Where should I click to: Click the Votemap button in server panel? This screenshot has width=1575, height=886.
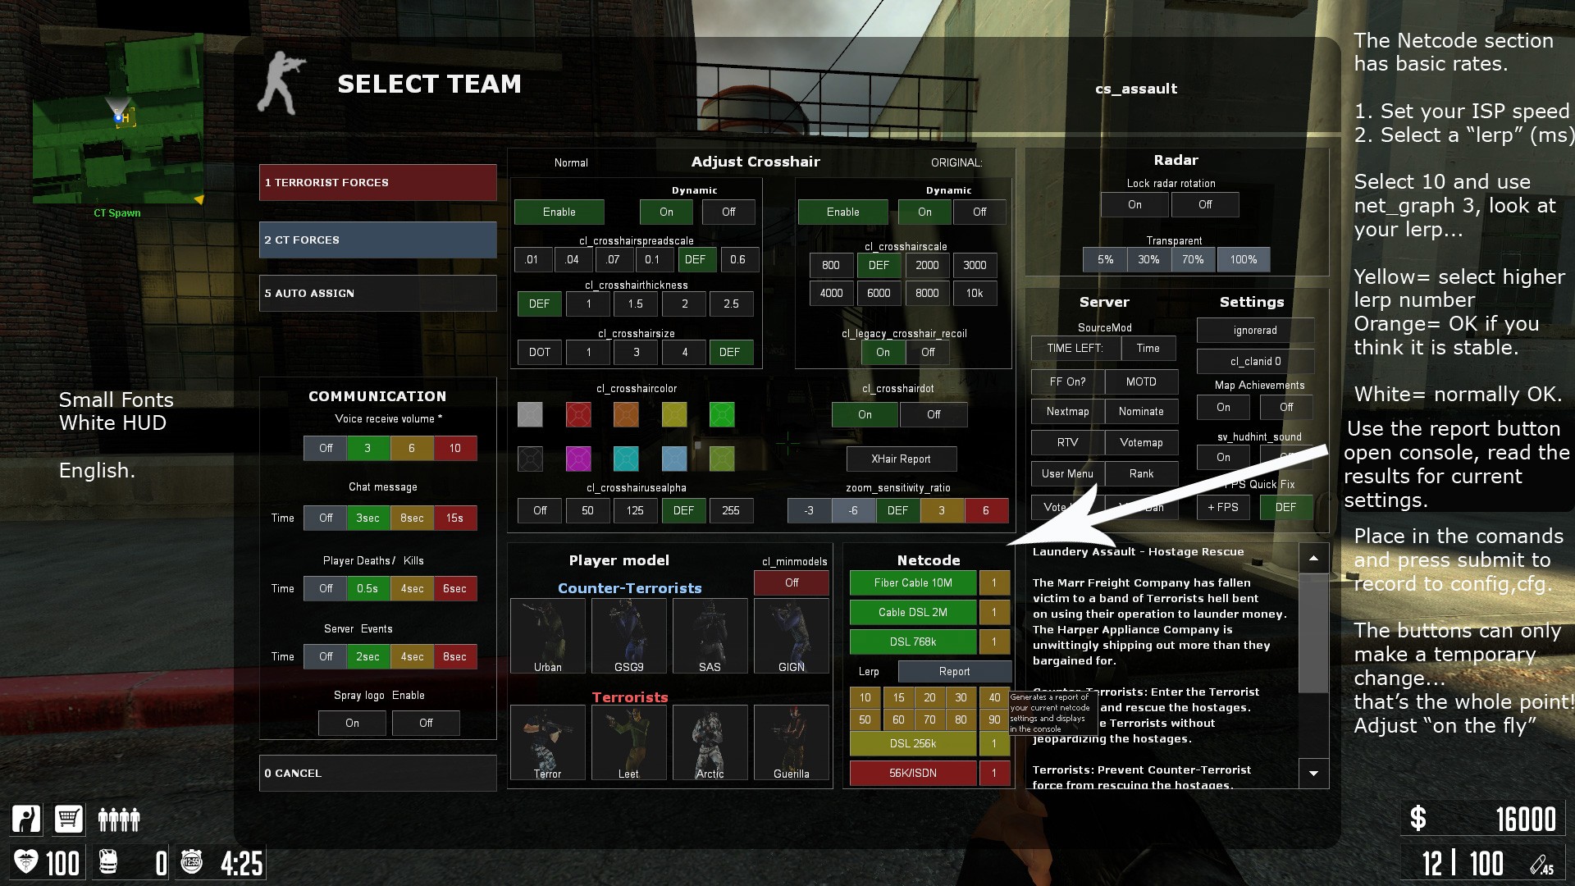[x=1141, y=442]
